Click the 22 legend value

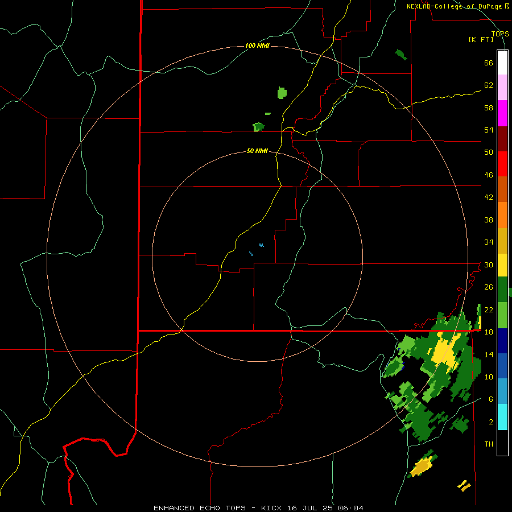[x=489, y=309]
